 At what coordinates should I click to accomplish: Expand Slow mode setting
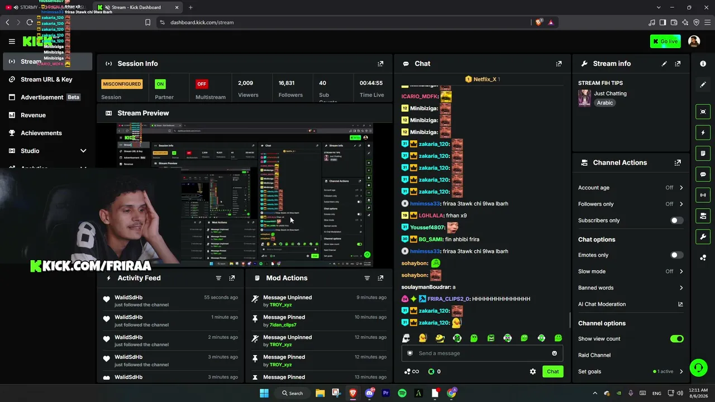coord(681,271)
